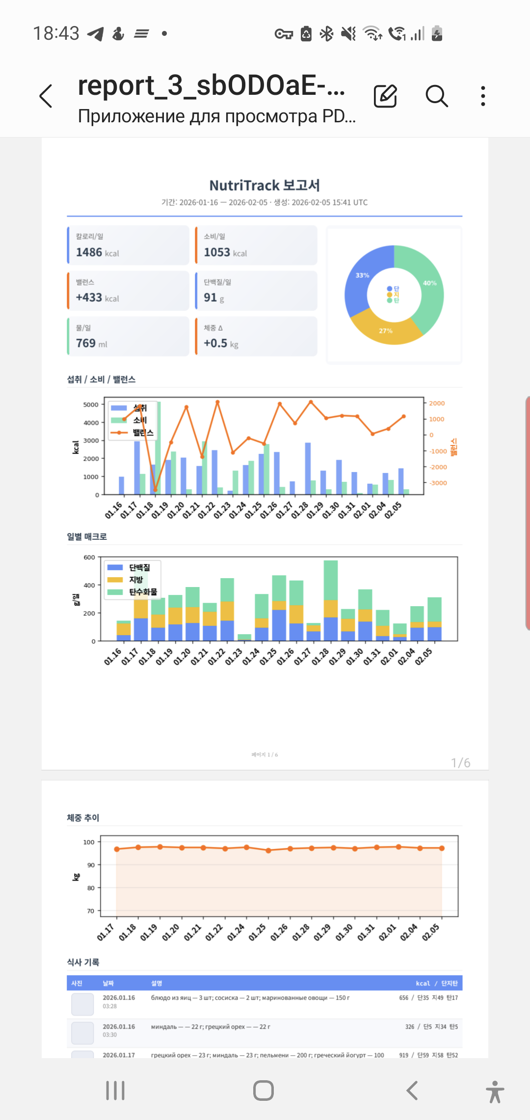Tap the report file name title
This screenshot has width=530, height=1120.
211,86
